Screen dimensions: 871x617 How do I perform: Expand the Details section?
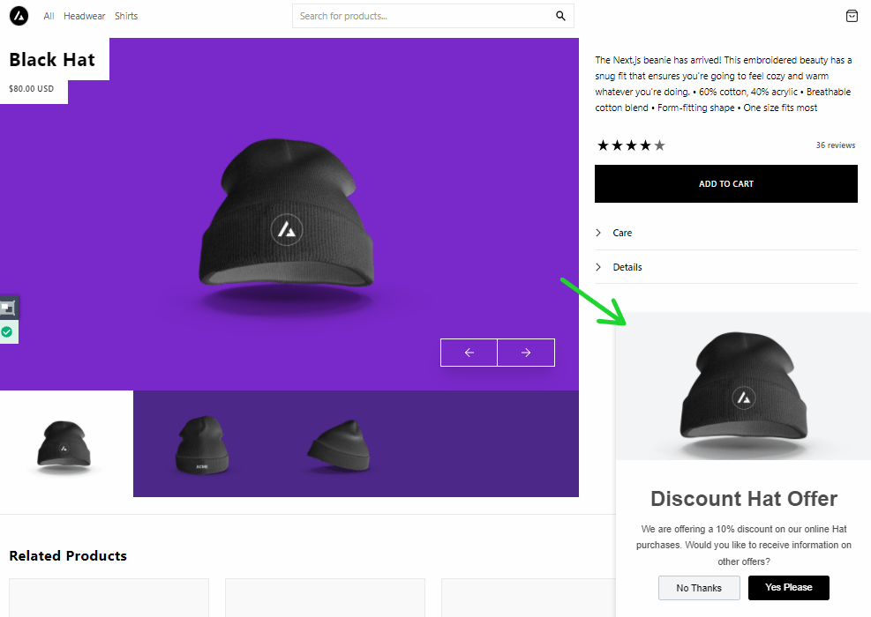pos(627,267)
